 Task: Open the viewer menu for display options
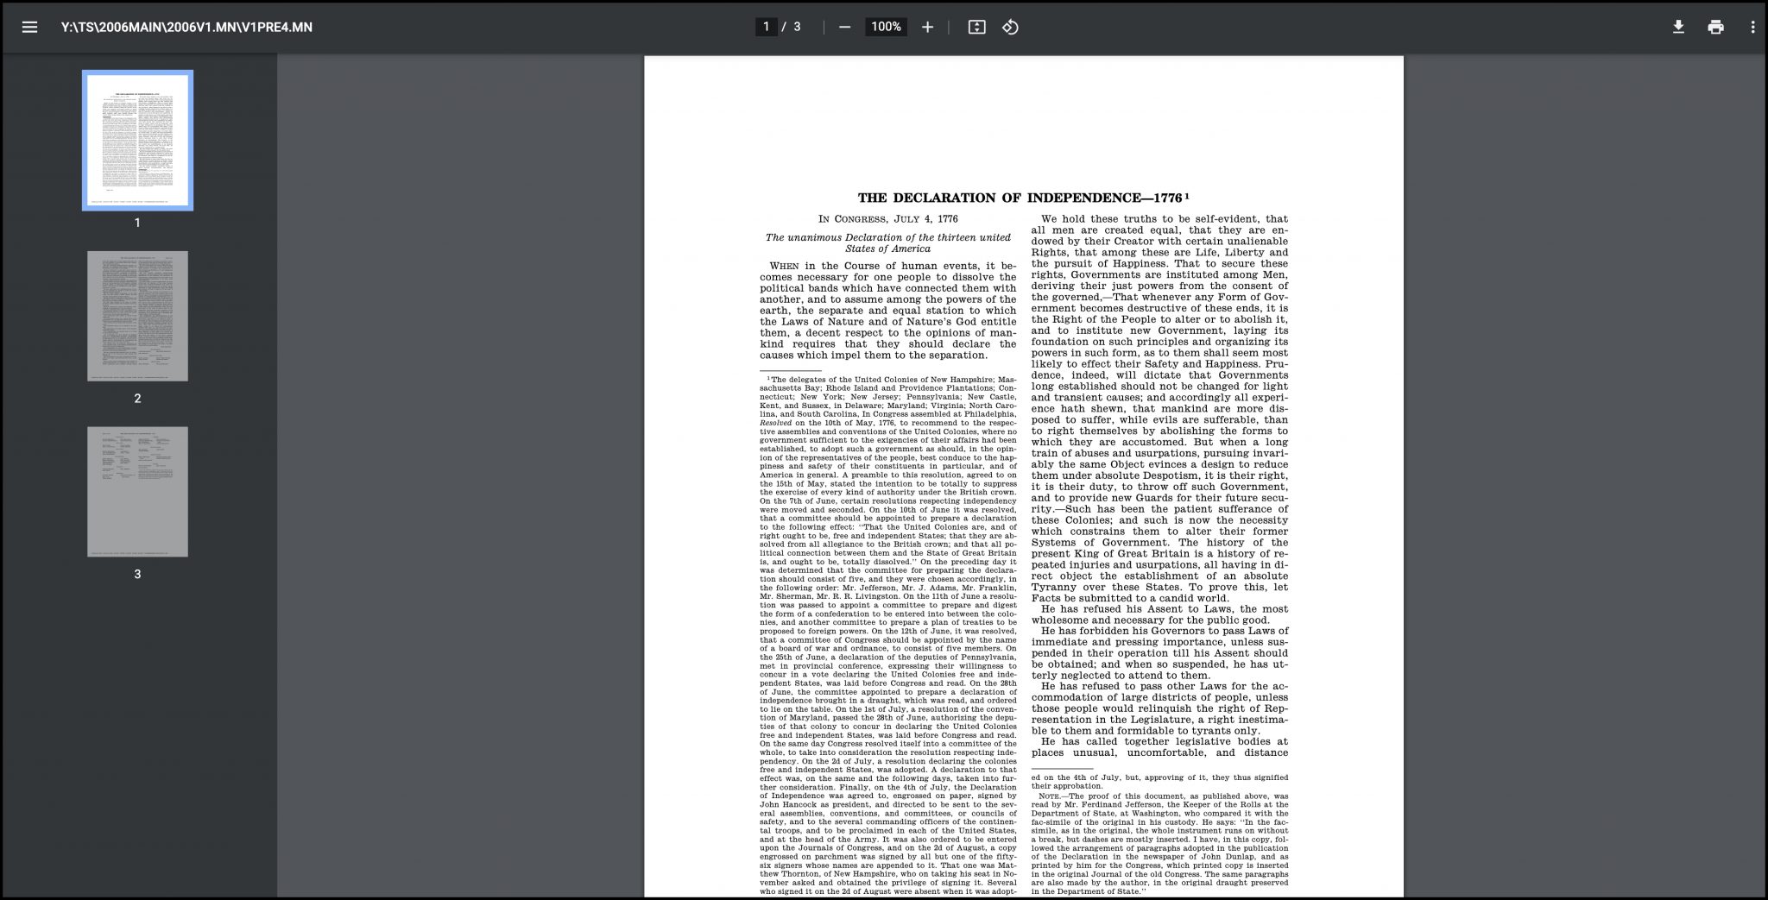pos(1753,27)
